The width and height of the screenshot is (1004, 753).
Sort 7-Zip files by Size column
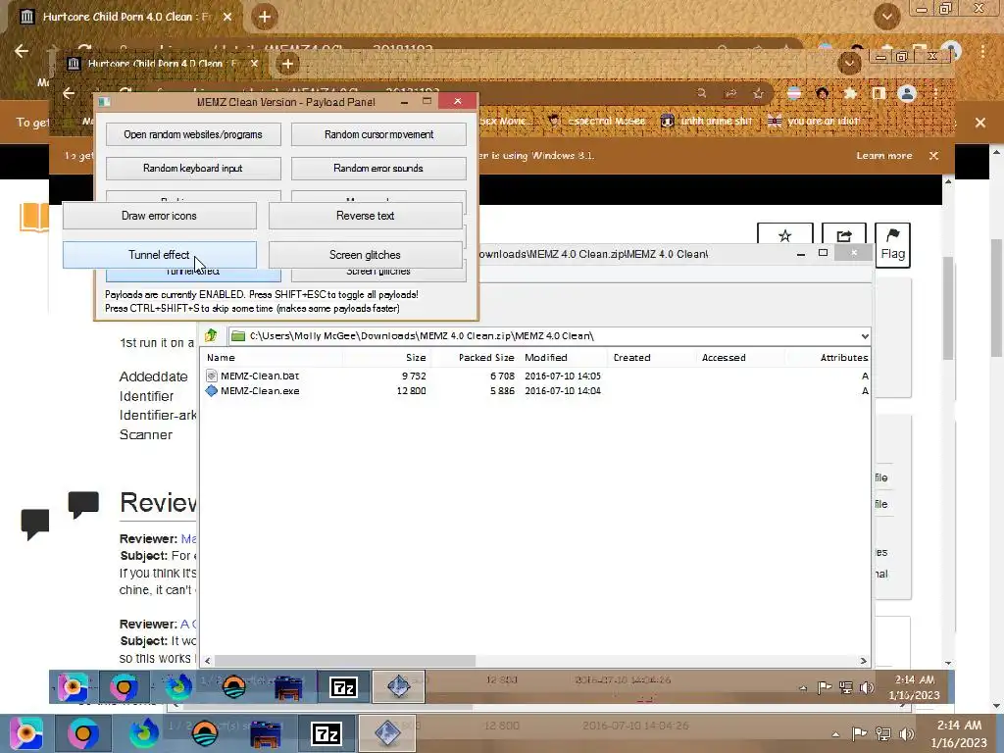pyautogui.click(x=416, y=357)
